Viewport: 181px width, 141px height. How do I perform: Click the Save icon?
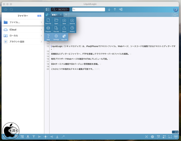pos(64,21)
